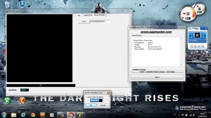Maximize the 5920/Vodafone calculator window
The image size is (211, 118).
[122, 11]
